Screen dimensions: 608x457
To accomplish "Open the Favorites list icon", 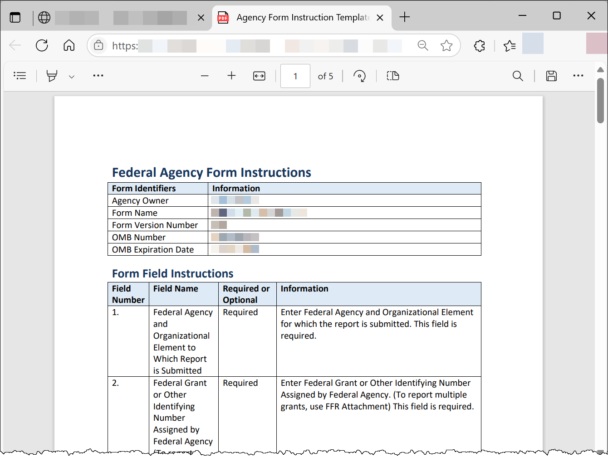I will (x=509, y=45).
